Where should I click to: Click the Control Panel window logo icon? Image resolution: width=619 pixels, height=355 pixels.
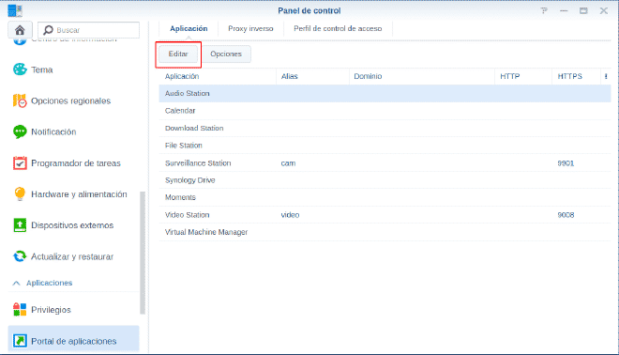[15, 11]
